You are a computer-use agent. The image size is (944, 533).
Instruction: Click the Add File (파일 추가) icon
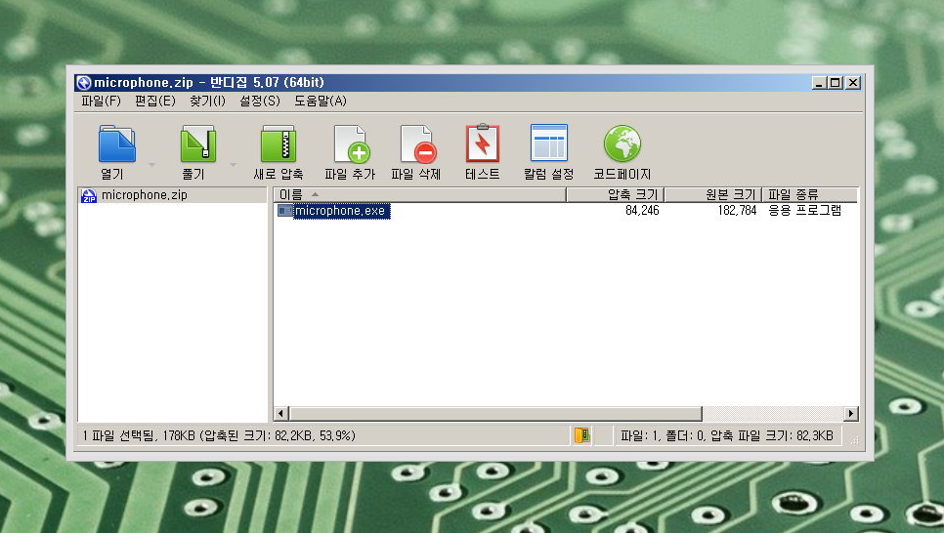pyautogui.click(x=352, y=143)
